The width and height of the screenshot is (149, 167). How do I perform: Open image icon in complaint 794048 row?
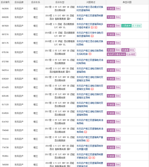coord(86,132)
